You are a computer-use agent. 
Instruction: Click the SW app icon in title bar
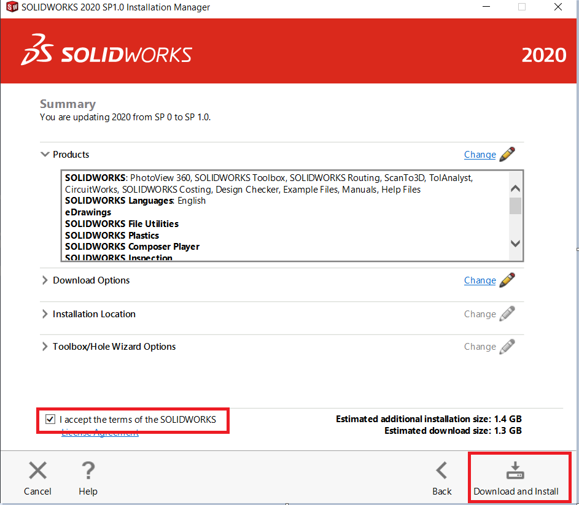click(12, 7)
